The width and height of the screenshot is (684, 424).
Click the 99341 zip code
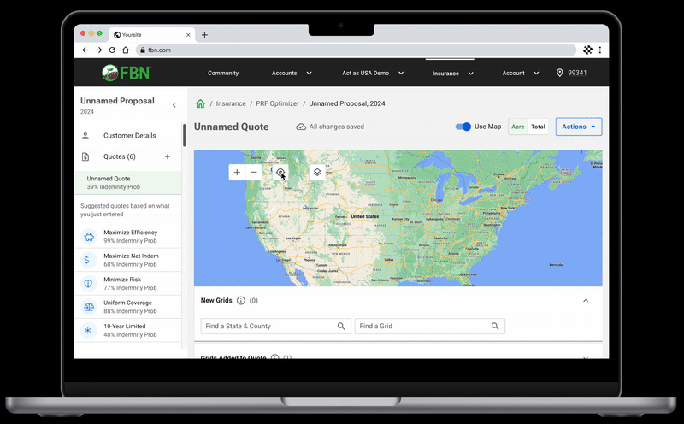(x=577, y=73)
